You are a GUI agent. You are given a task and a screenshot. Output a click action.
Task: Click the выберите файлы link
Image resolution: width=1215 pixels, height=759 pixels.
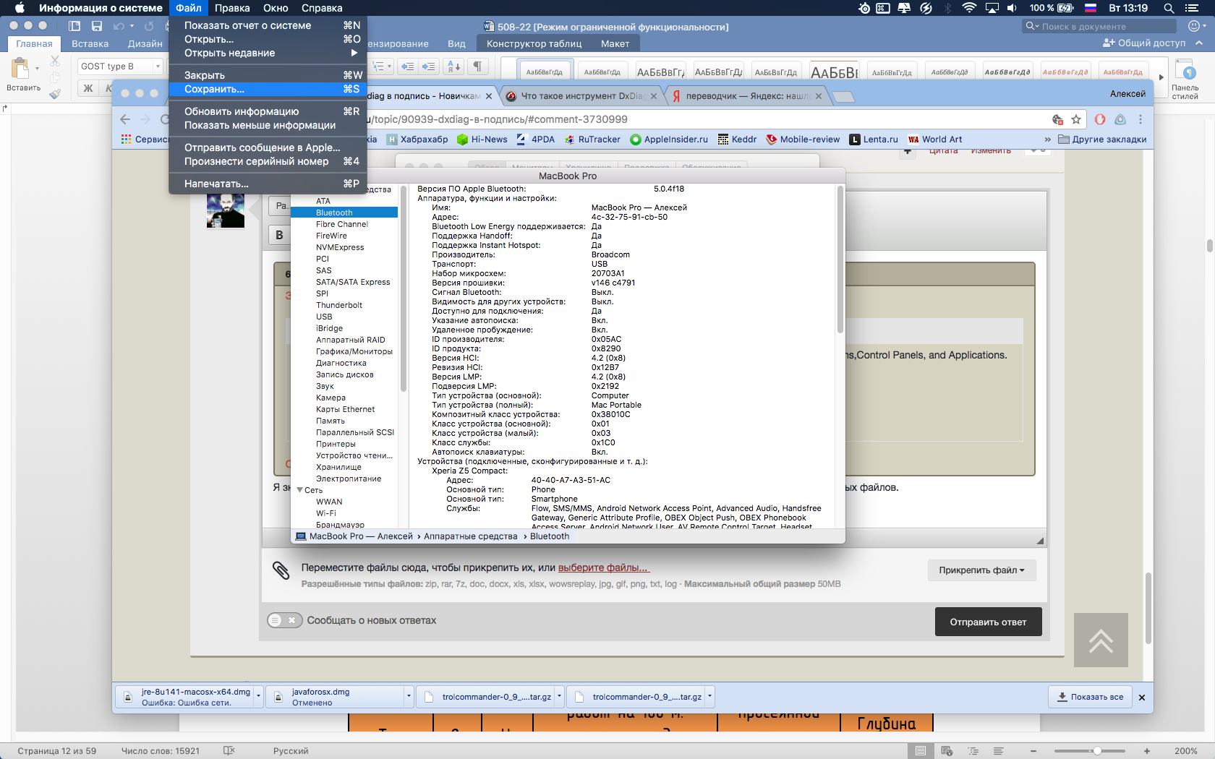click(603, 567)
